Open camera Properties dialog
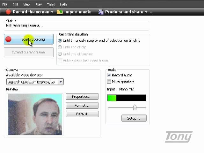This screenshot has height=153, width=204. click(x=82, y=97)
